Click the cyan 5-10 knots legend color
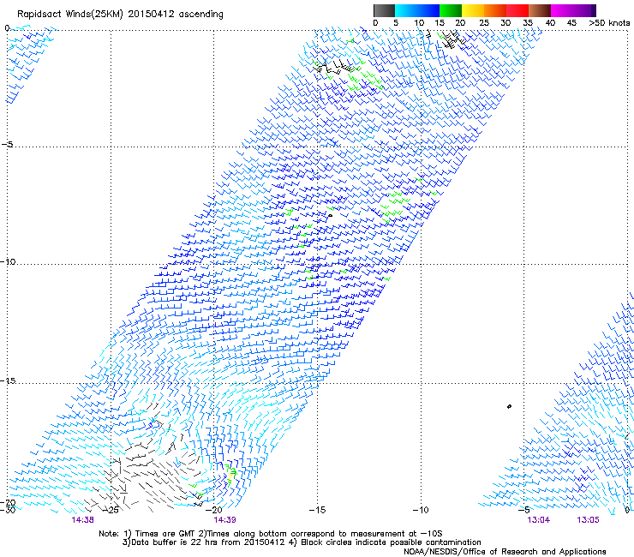This screenshot has height=557, width=634. coord(406,10)
